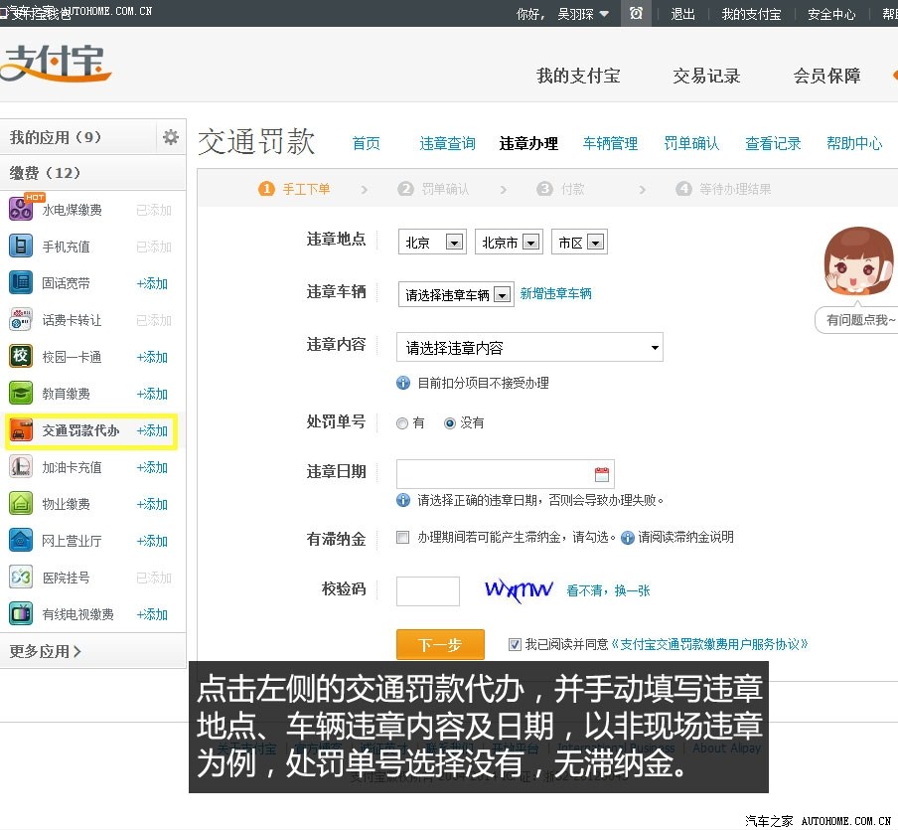Select 没有 radio for penalty ticket number
898x830 pixels.
[x=450, y=423]
